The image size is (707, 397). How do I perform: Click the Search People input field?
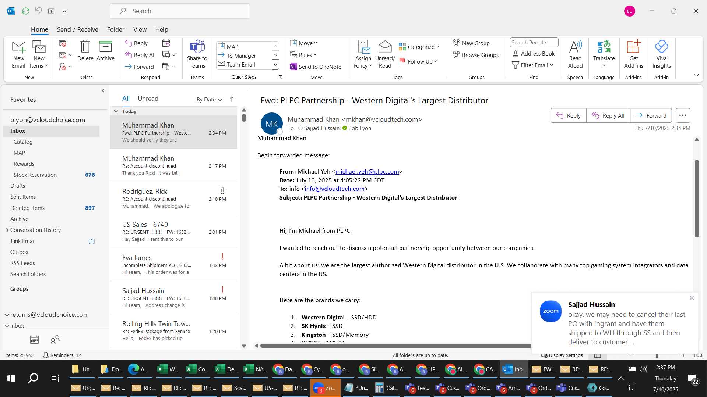[534, 43]
